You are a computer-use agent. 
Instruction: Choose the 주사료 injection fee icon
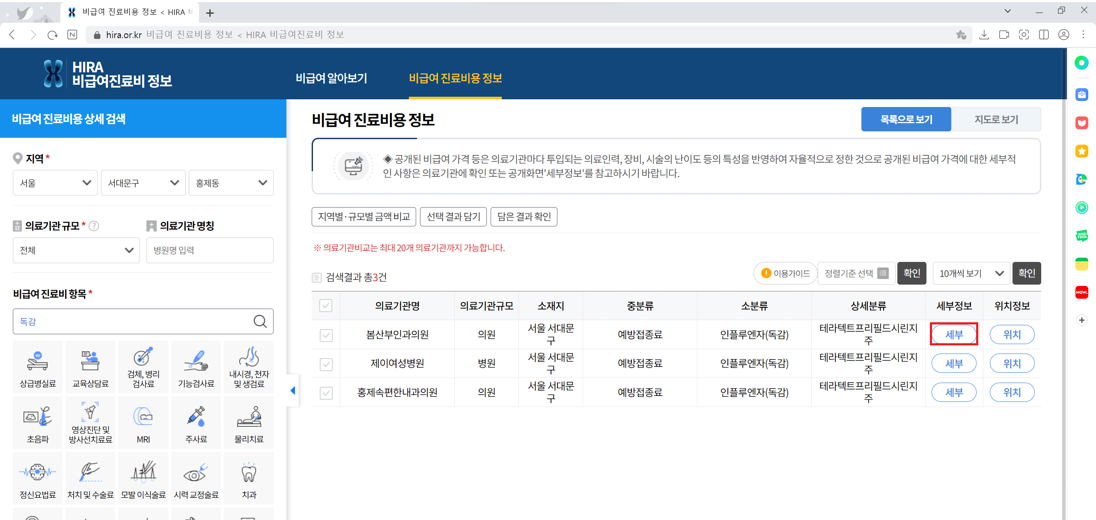pos(196,422)
